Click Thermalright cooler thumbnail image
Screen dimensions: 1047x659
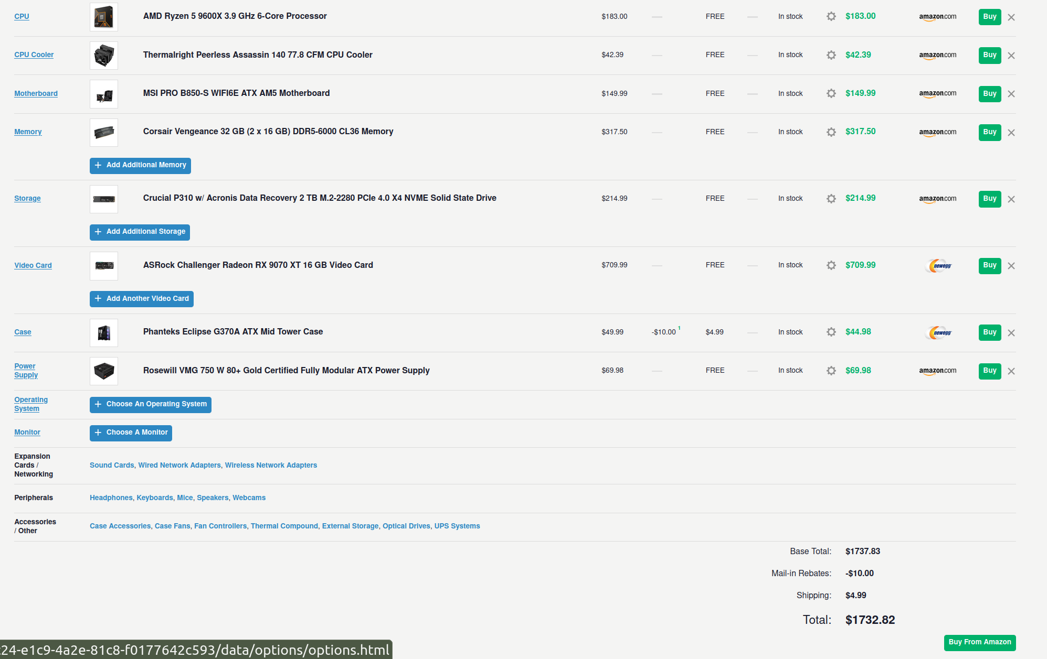point(104,55)
